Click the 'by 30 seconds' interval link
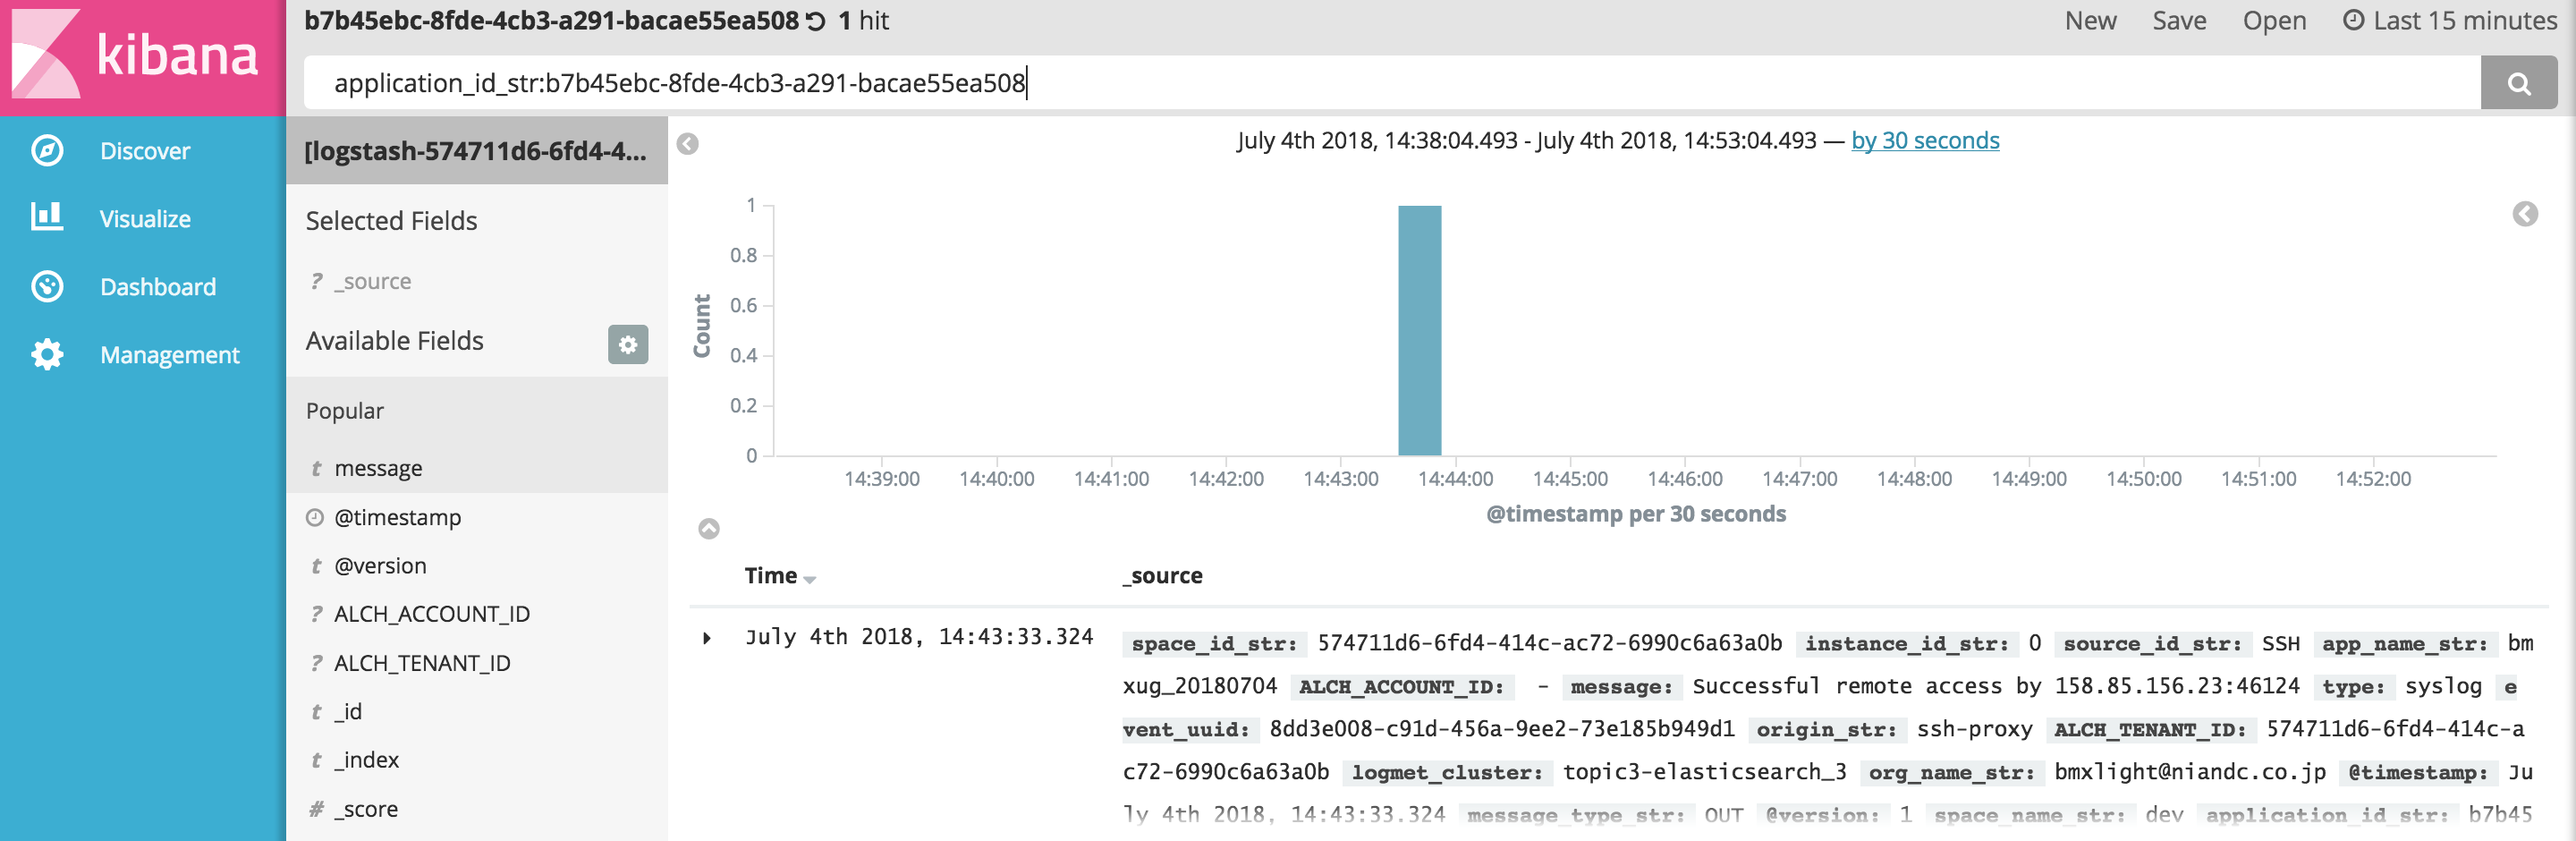Image resolution: width=2576 pixels, height=841 pixels. click(x=1925, y=140)
